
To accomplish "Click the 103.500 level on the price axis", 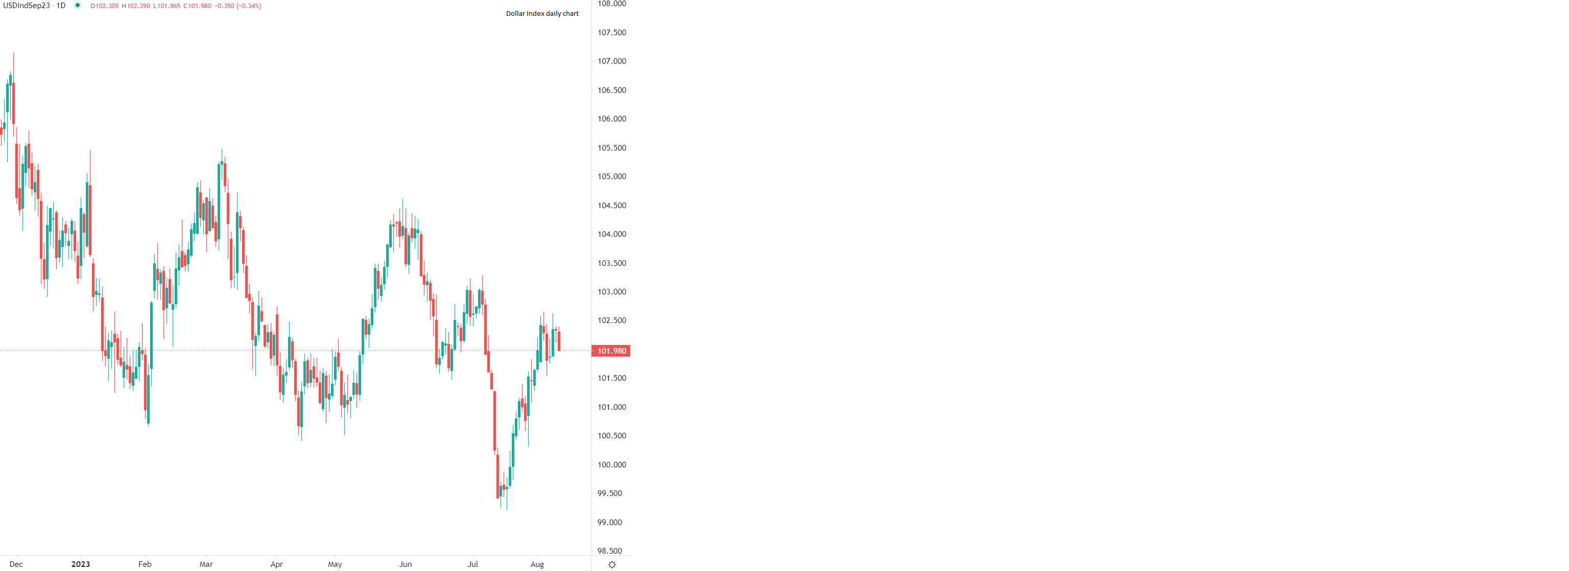I will click(x=611, y=263).
